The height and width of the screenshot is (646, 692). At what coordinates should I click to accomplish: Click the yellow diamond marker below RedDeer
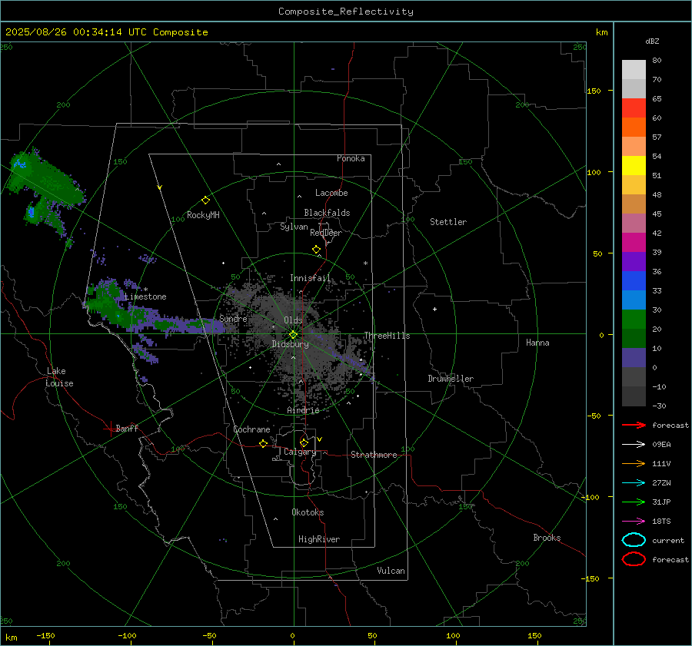316,250
